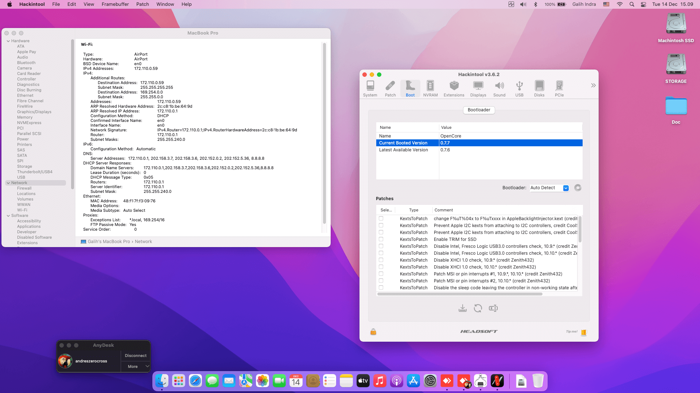Tick checkbox for Patch MSI interrupts #1
This screenshot has height=393, width=700.
pyautogui.click(x=381, y=274)
